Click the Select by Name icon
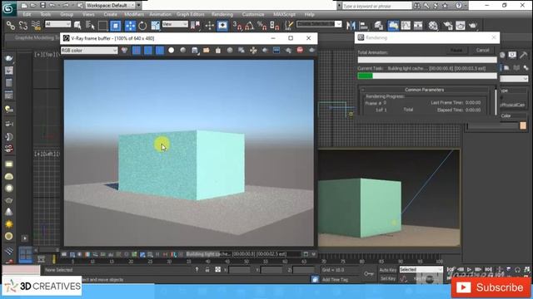The height and width of the screenshot is (299, 533). [90, 26]
